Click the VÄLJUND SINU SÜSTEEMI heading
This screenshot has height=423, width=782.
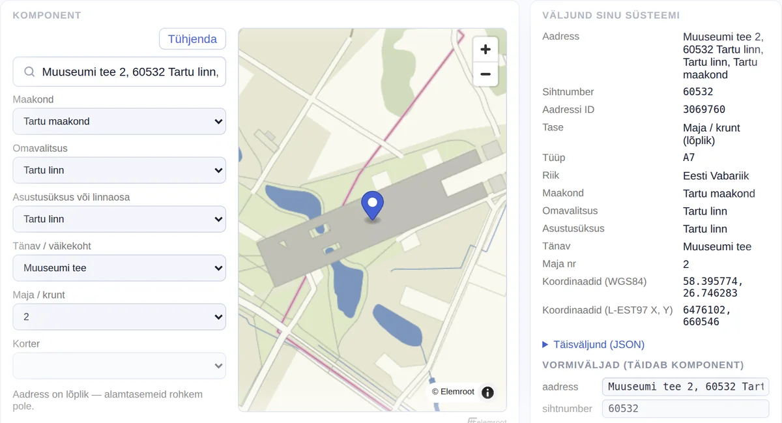(x=611, y=16)
